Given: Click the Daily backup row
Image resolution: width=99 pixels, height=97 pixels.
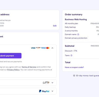Looking at the screenshot, I should (82, 27).
